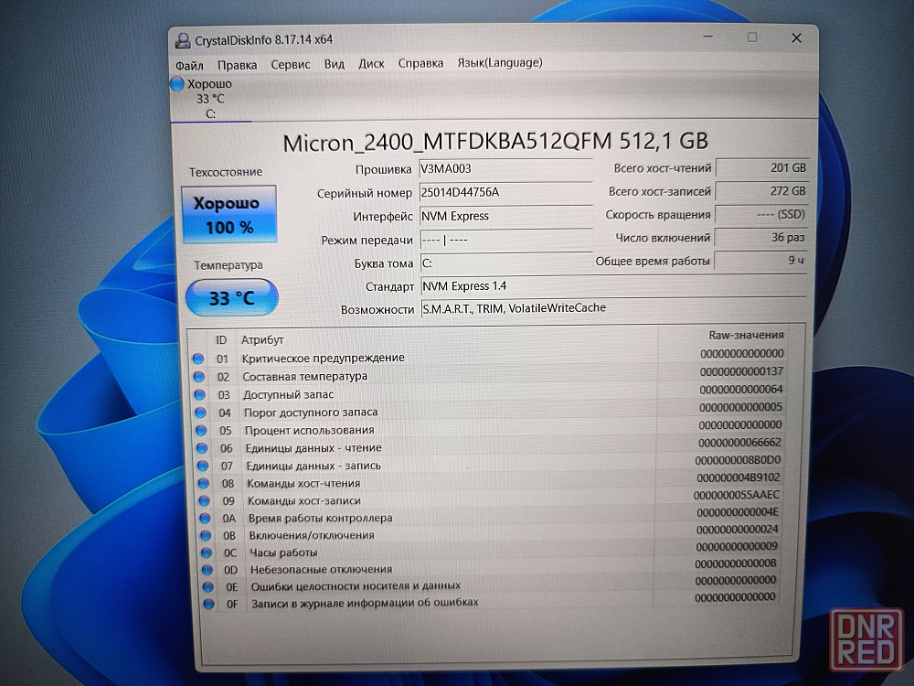The height and width of the screenshot is (686, 914).
Task: Open the Вид menu
Action: pos(335,64)
